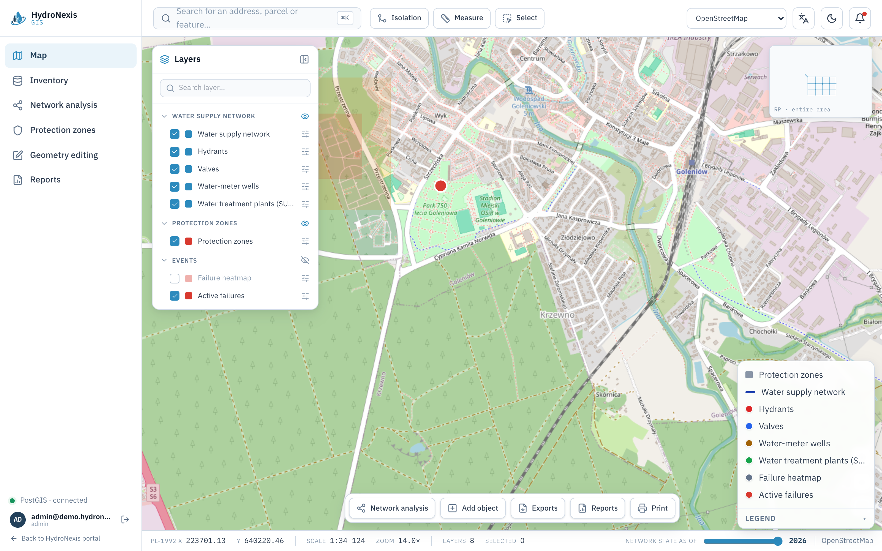
Task: Click the OpenStreetMap attribution in status bar
Action: click(847, 541)
